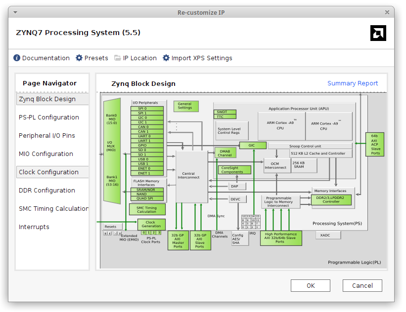Click the IRQ interrupt number grid
The width and height of the screenshot is (406, 312).
pyautogui.click(x=251, y=222)
